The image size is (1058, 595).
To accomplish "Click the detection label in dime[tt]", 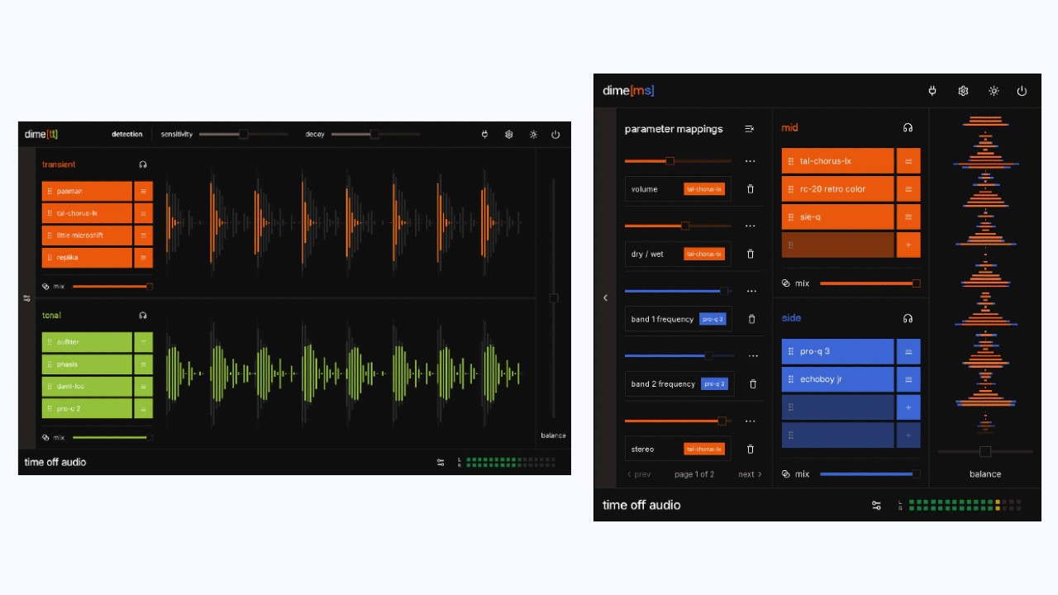I will (x=127, y=134).
